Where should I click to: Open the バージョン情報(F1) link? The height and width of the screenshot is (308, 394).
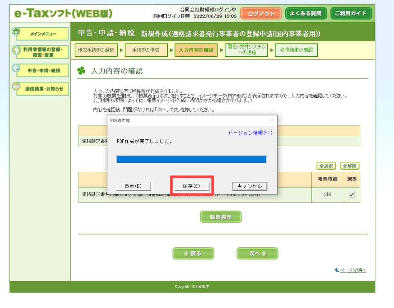[x=250, y=133]
